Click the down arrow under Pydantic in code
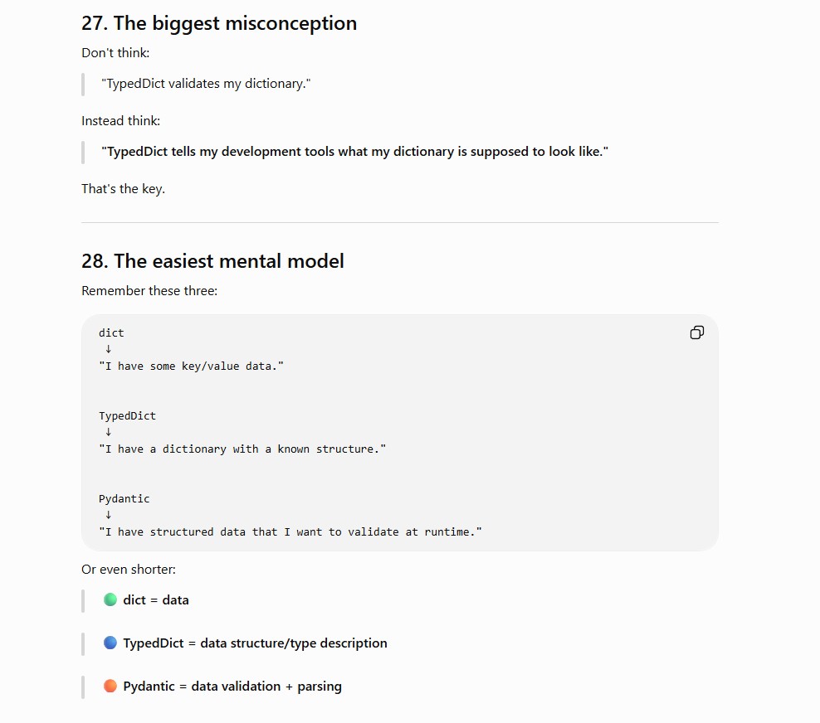The width and height of the screenshot is (820, 723). (x=108, y=515)
